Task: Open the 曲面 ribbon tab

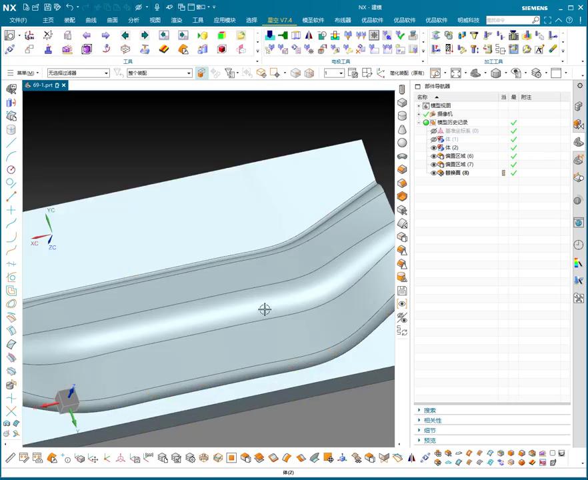Action: [112, 20]
